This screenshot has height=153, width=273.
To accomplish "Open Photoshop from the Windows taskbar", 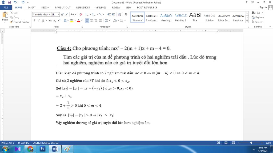I will (42, 149).
